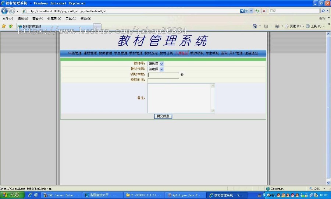Expand the 教材代码 请选择 dropdown
The image size is (331, 199).
(156, 69)
